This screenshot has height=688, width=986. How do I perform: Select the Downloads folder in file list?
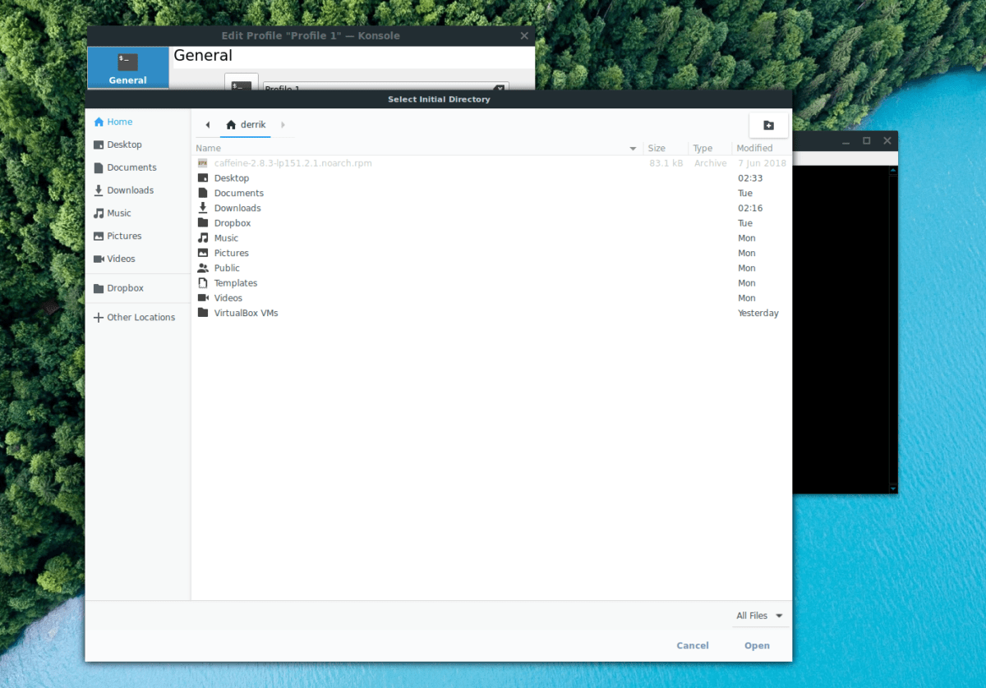[237, 209]
